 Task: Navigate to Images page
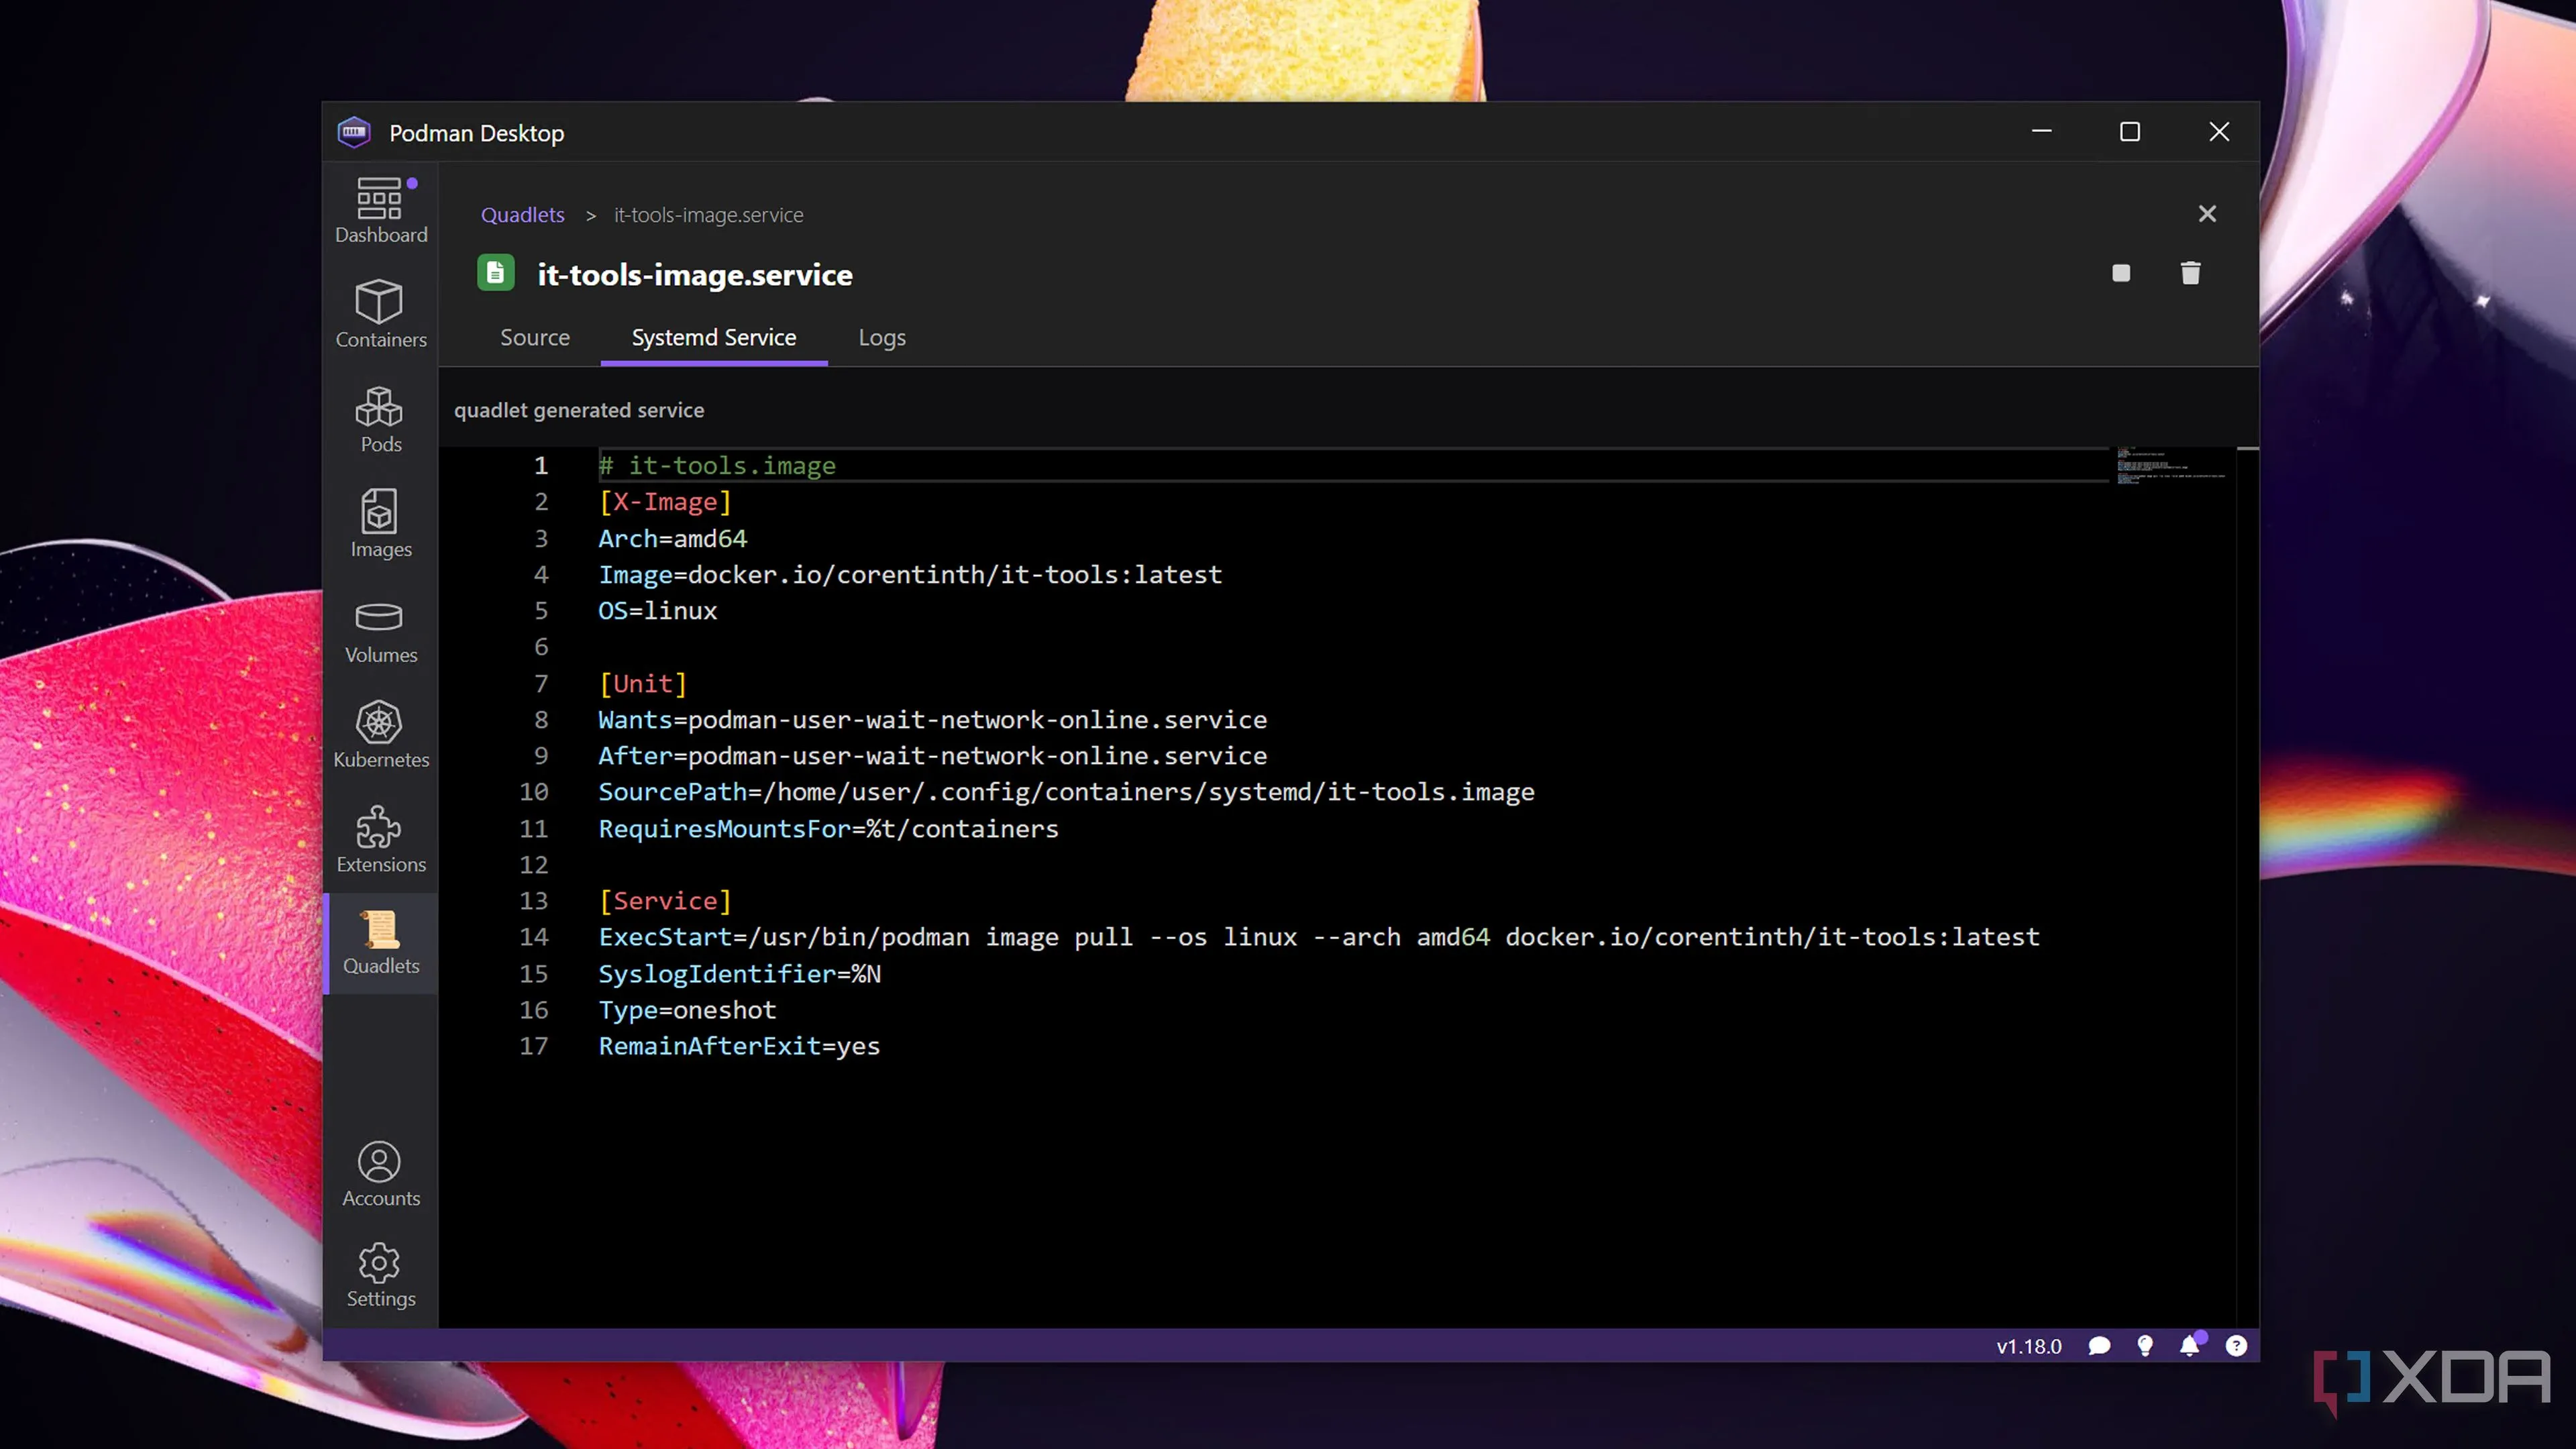pos(380,524)
